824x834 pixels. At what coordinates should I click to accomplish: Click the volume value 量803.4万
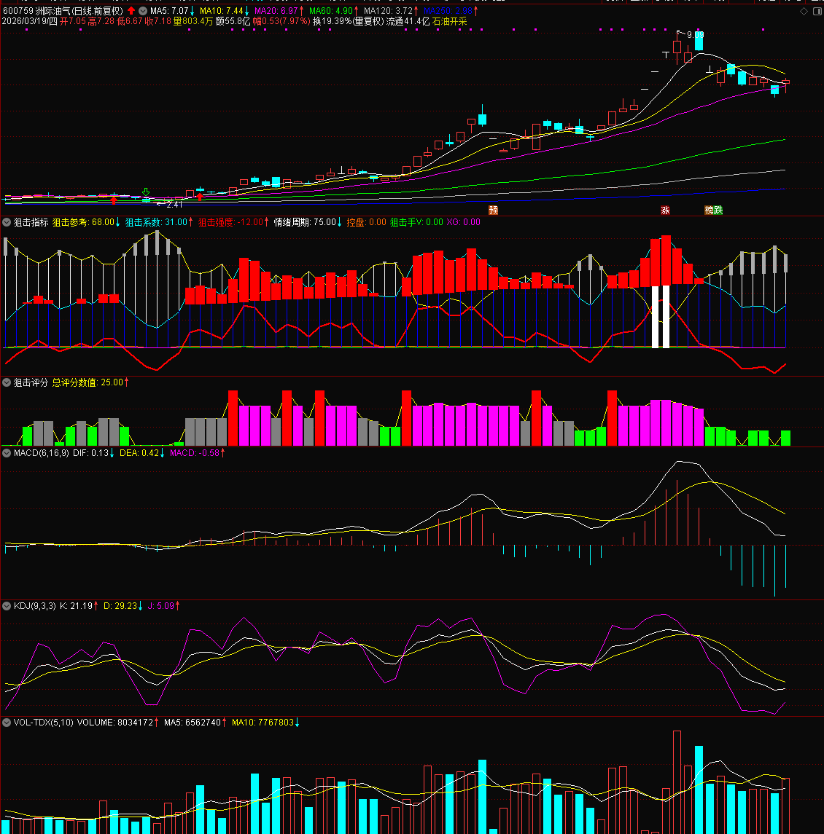point(193,21)
